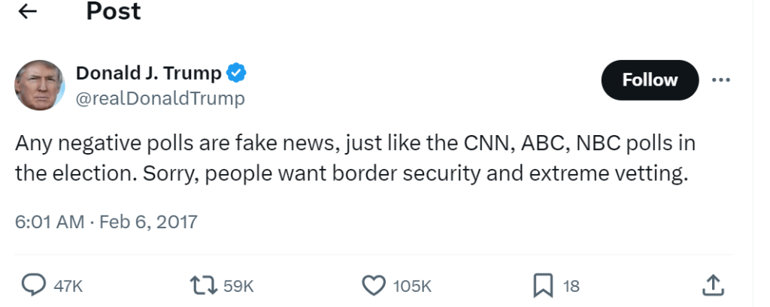This screenshot has width=770, height=307.
Task: Click the blue verified badge
Action: click(237, 74)
